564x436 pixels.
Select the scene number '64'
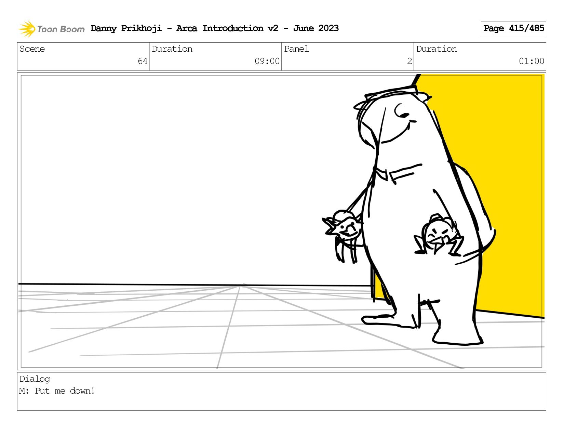(x=143, y=61)
